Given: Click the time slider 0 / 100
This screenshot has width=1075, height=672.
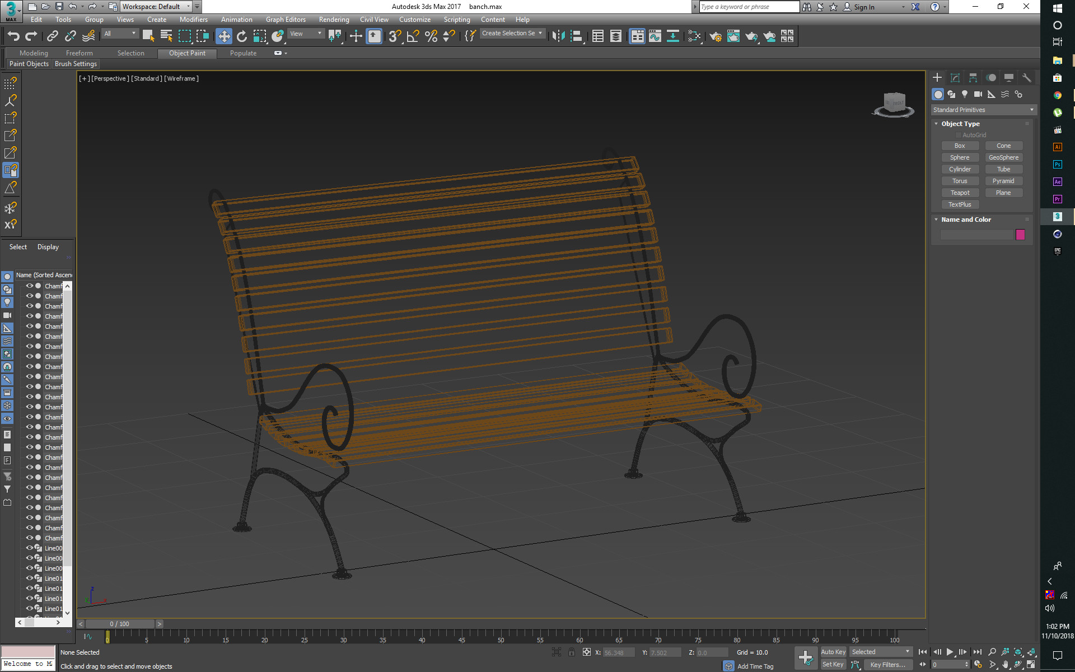Looking at the screenshot, I should 120,624.
